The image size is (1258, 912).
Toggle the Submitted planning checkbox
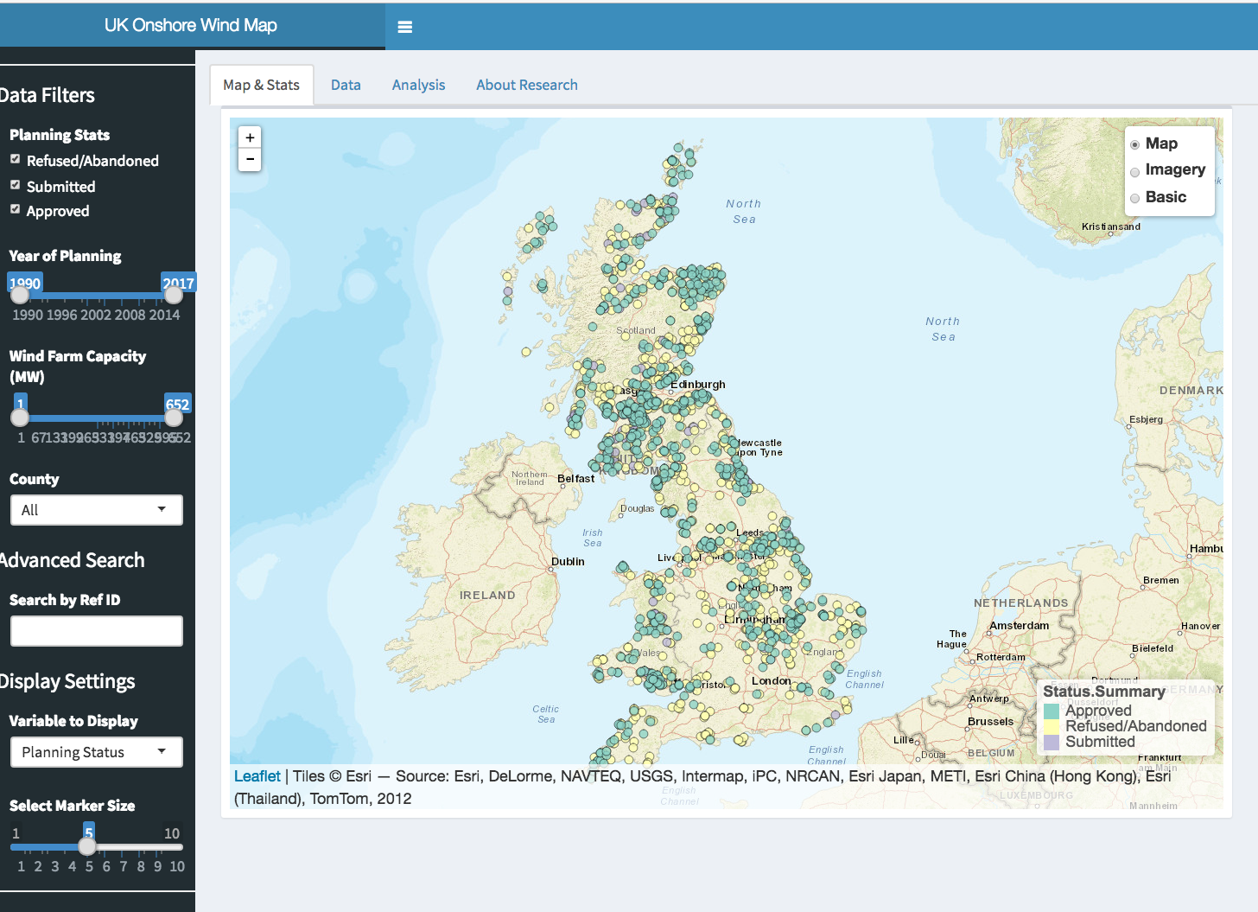15,185
